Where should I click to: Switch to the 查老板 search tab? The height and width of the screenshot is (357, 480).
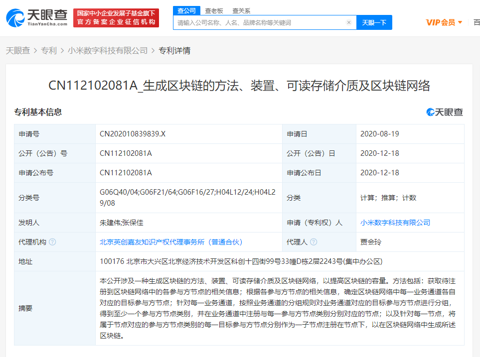pyautogui.click(x=214, y=11)
